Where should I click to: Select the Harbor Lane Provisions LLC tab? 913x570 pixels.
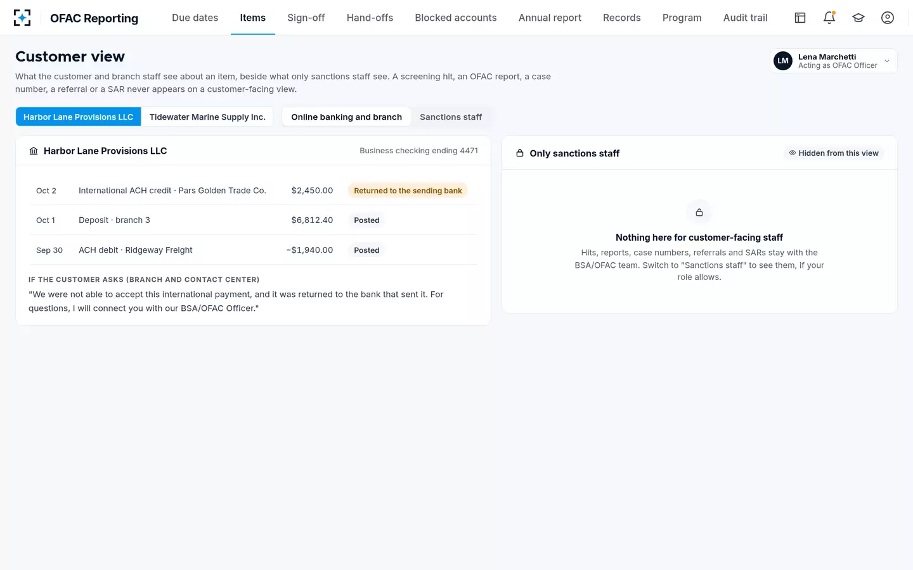[x=79, y=117]
